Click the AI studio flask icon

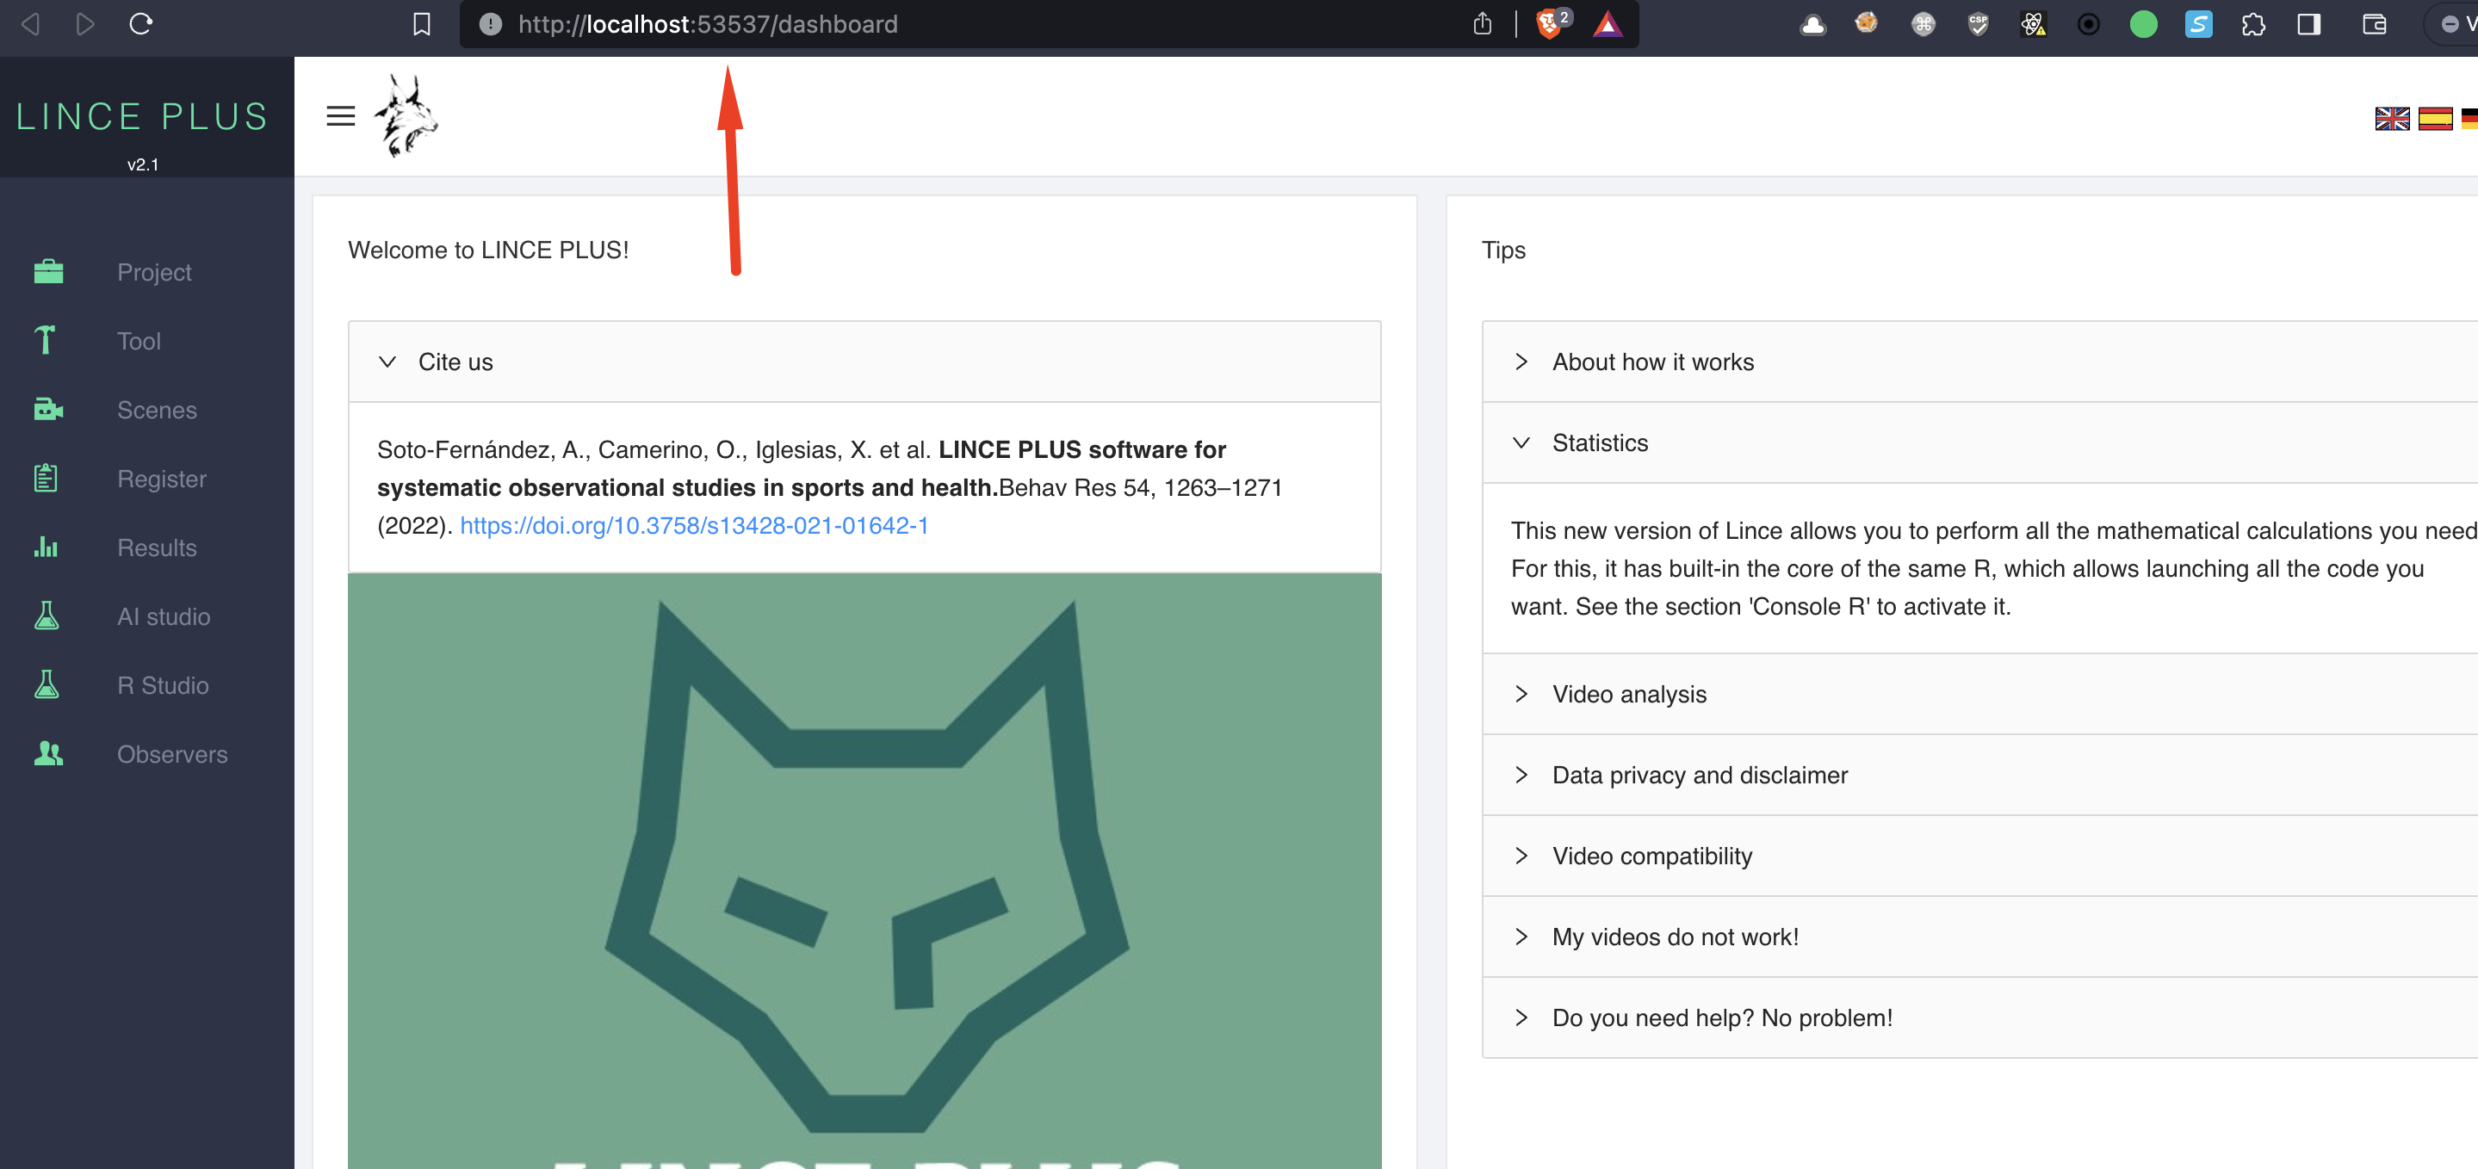(x=46, y=615)
